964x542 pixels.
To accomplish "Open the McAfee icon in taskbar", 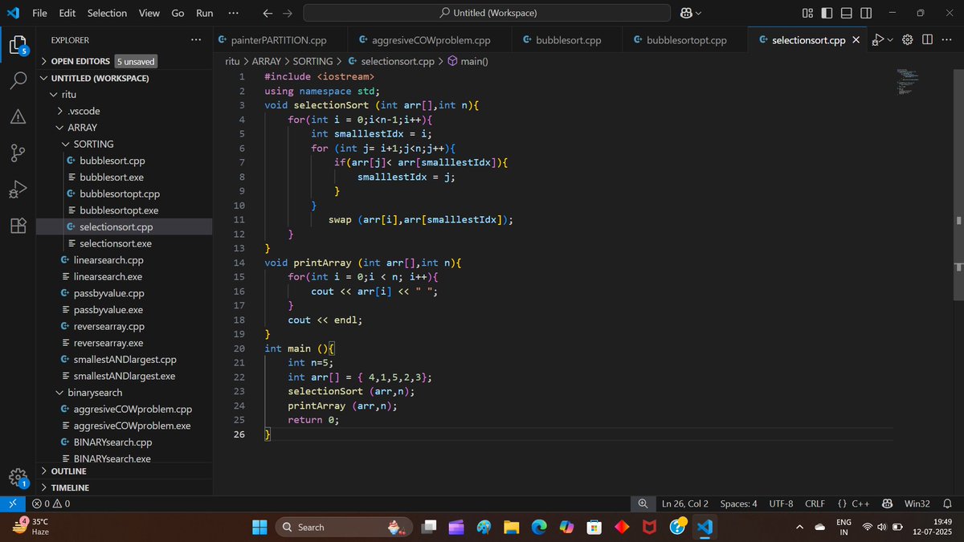I will [649, 527].
